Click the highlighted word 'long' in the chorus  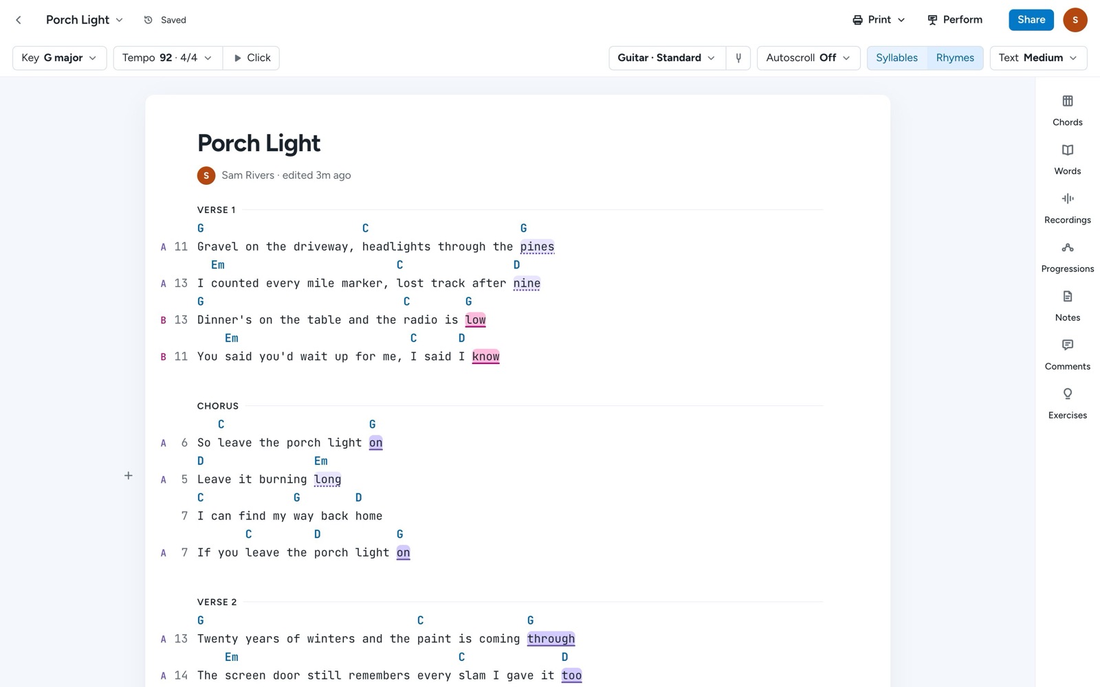(x=327, y=480)
